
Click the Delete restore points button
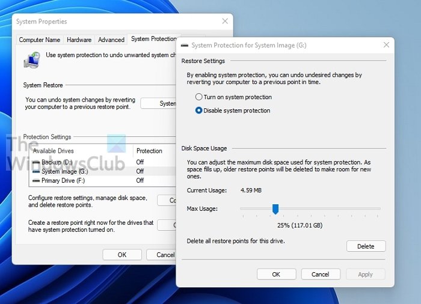coord(366,246)
